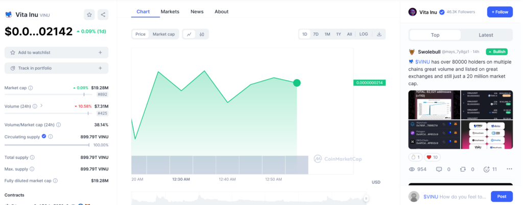
Task: Toggle chart to Market cap view
Action: click(163, 34)
